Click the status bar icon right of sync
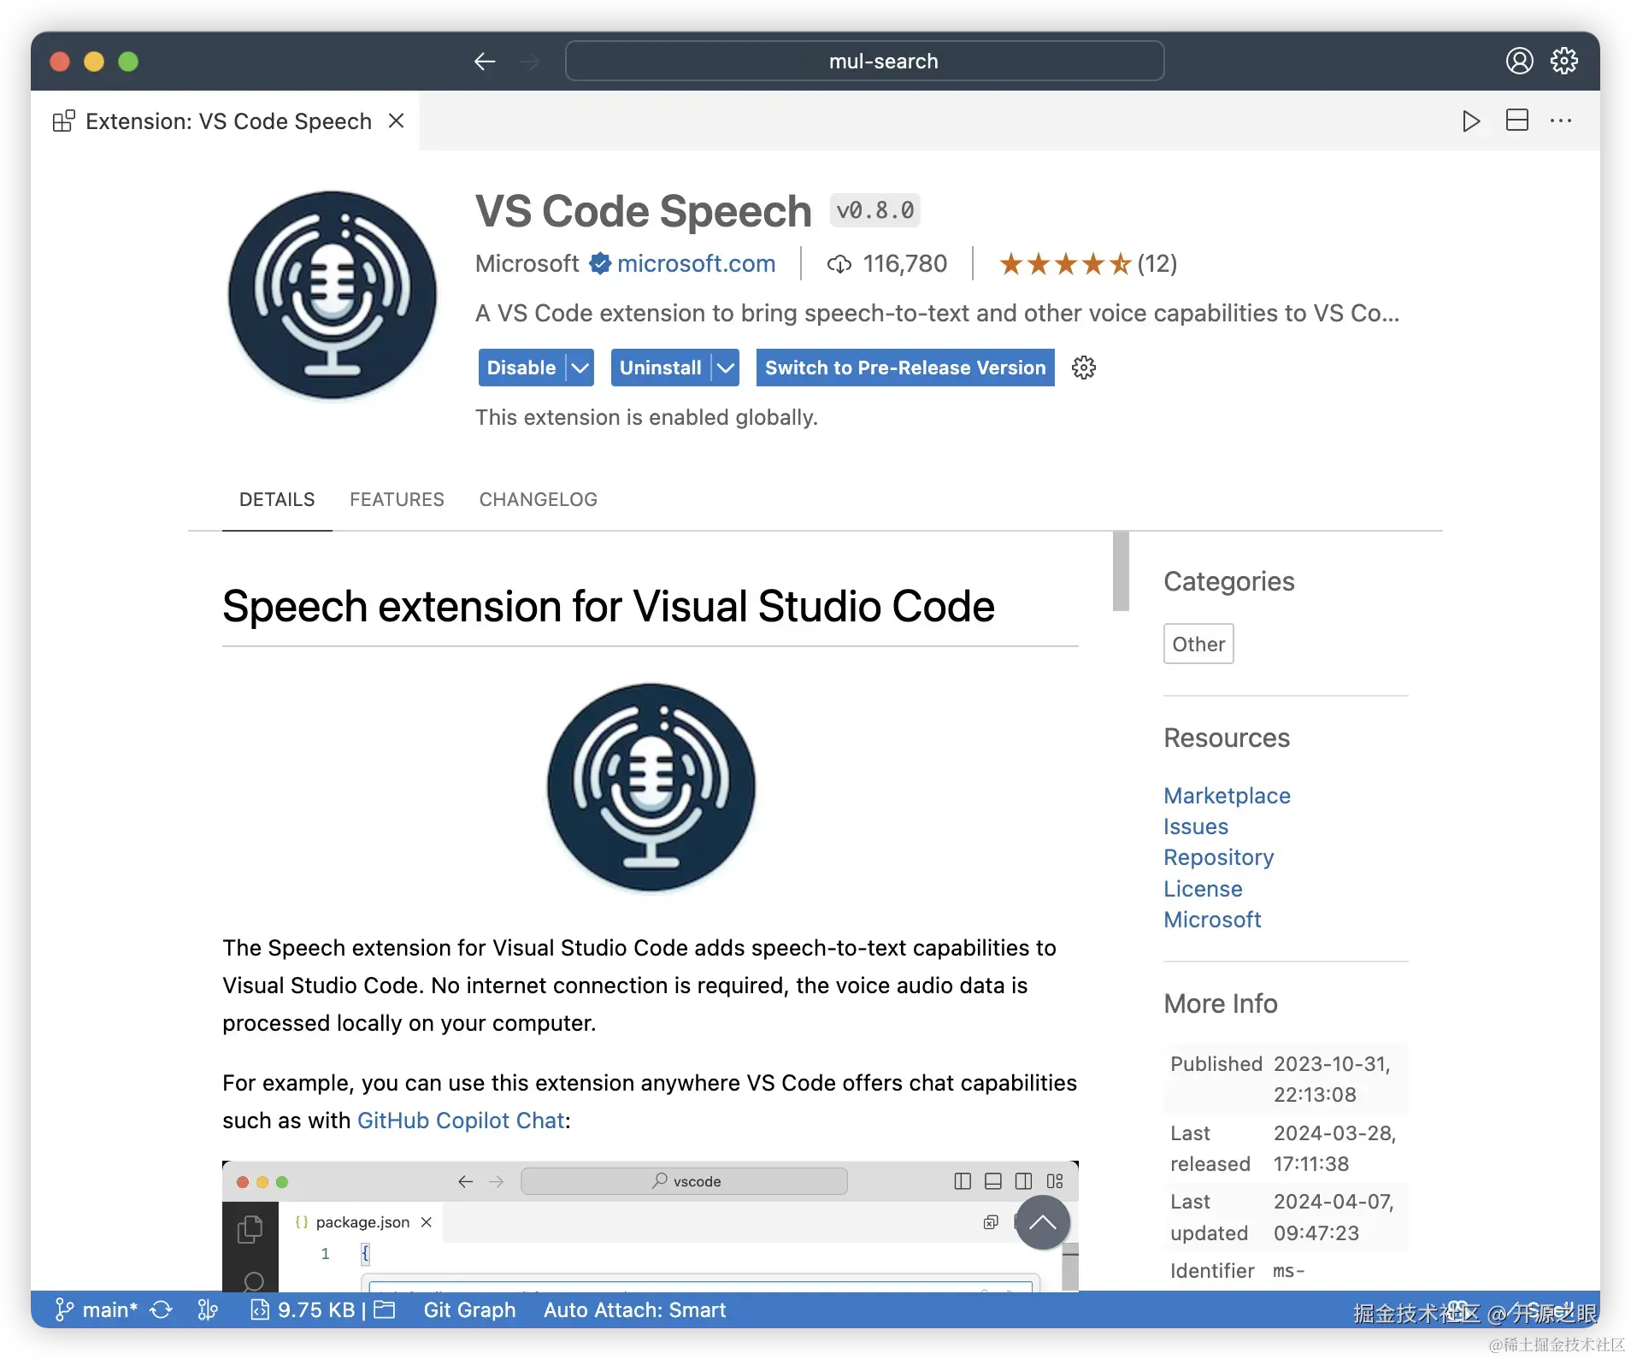1631x1359 pixels. (x=208, y=1309)
